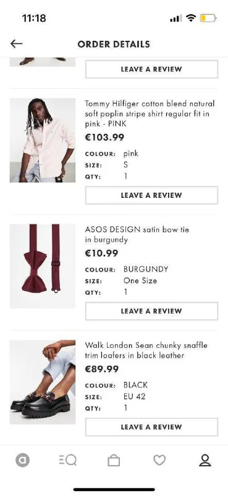Open the burgundy bow tie image
This screenshot has width=228, height=496.
click(x=43, y=266)
